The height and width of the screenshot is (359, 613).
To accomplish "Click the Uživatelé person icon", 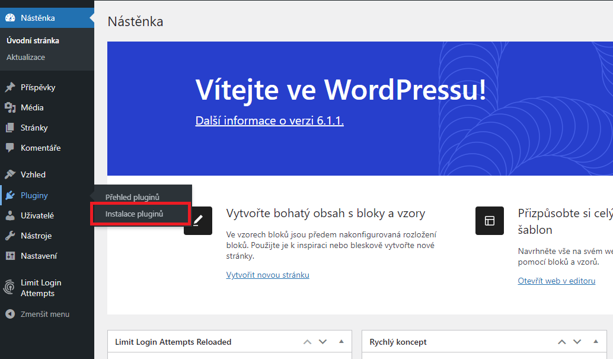I will (10, 215).
